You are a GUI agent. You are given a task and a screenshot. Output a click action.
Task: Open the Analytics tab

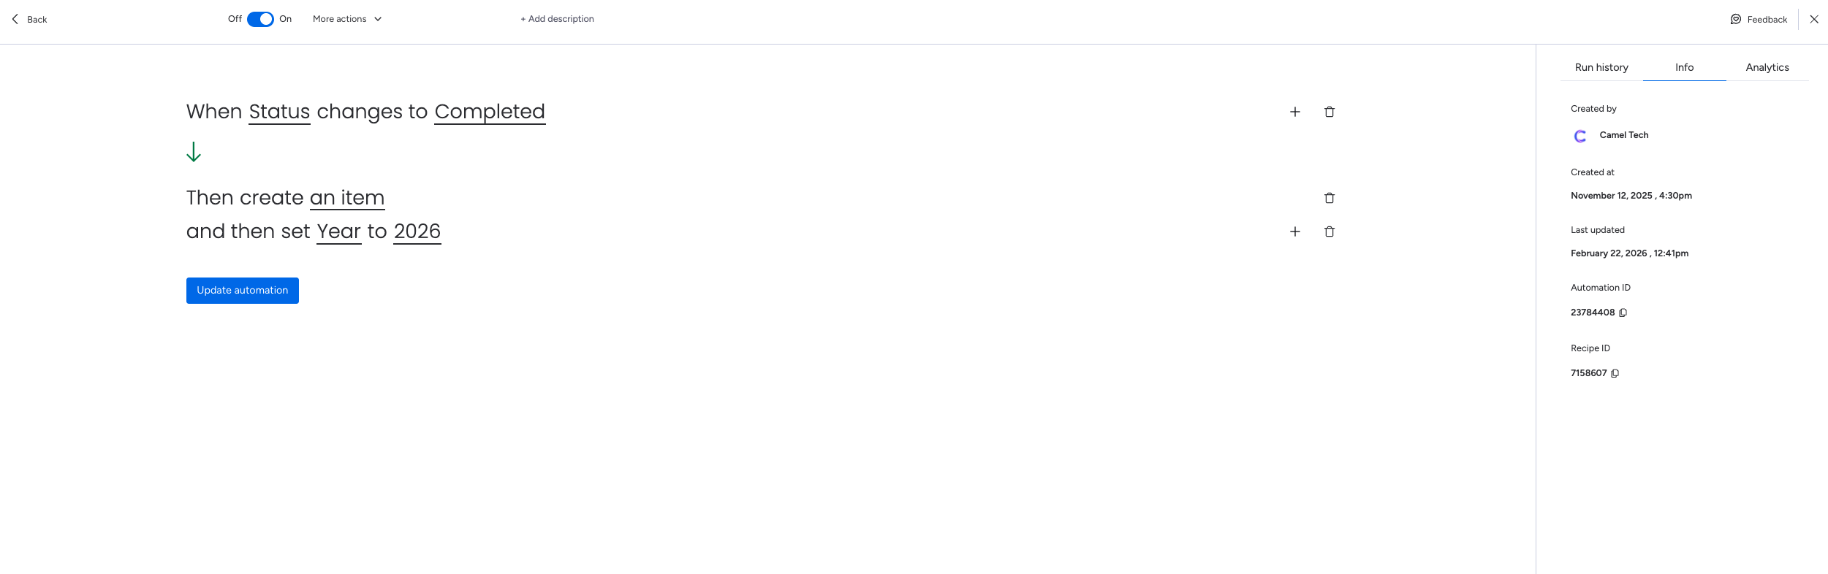pos(1767,67)
